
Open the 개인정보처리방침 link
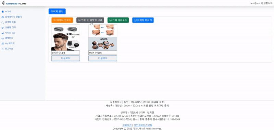coord(143,125)
